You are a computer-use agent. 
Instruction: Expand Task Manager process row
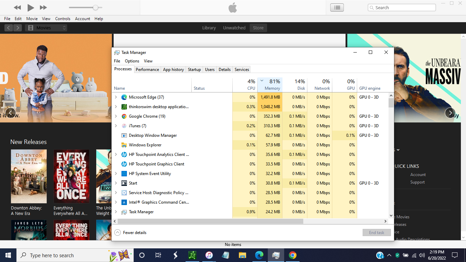click(116, 212)
